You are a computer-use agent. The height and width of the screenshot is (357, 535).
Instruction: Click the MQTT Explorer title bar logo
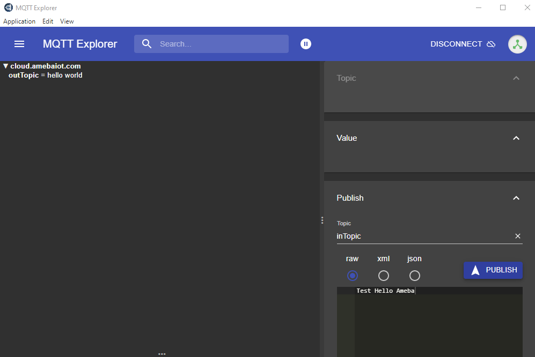point(8,7)
